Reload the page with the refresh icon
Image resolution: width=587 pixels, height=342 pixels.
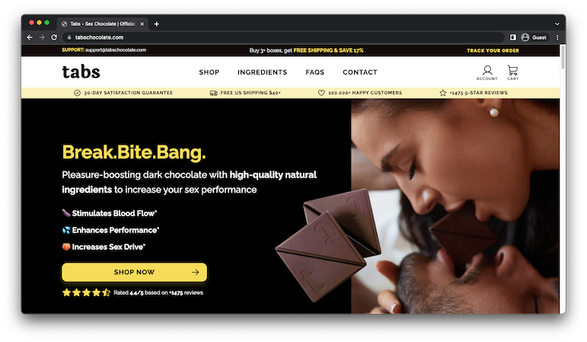click(x=54, y=37)
